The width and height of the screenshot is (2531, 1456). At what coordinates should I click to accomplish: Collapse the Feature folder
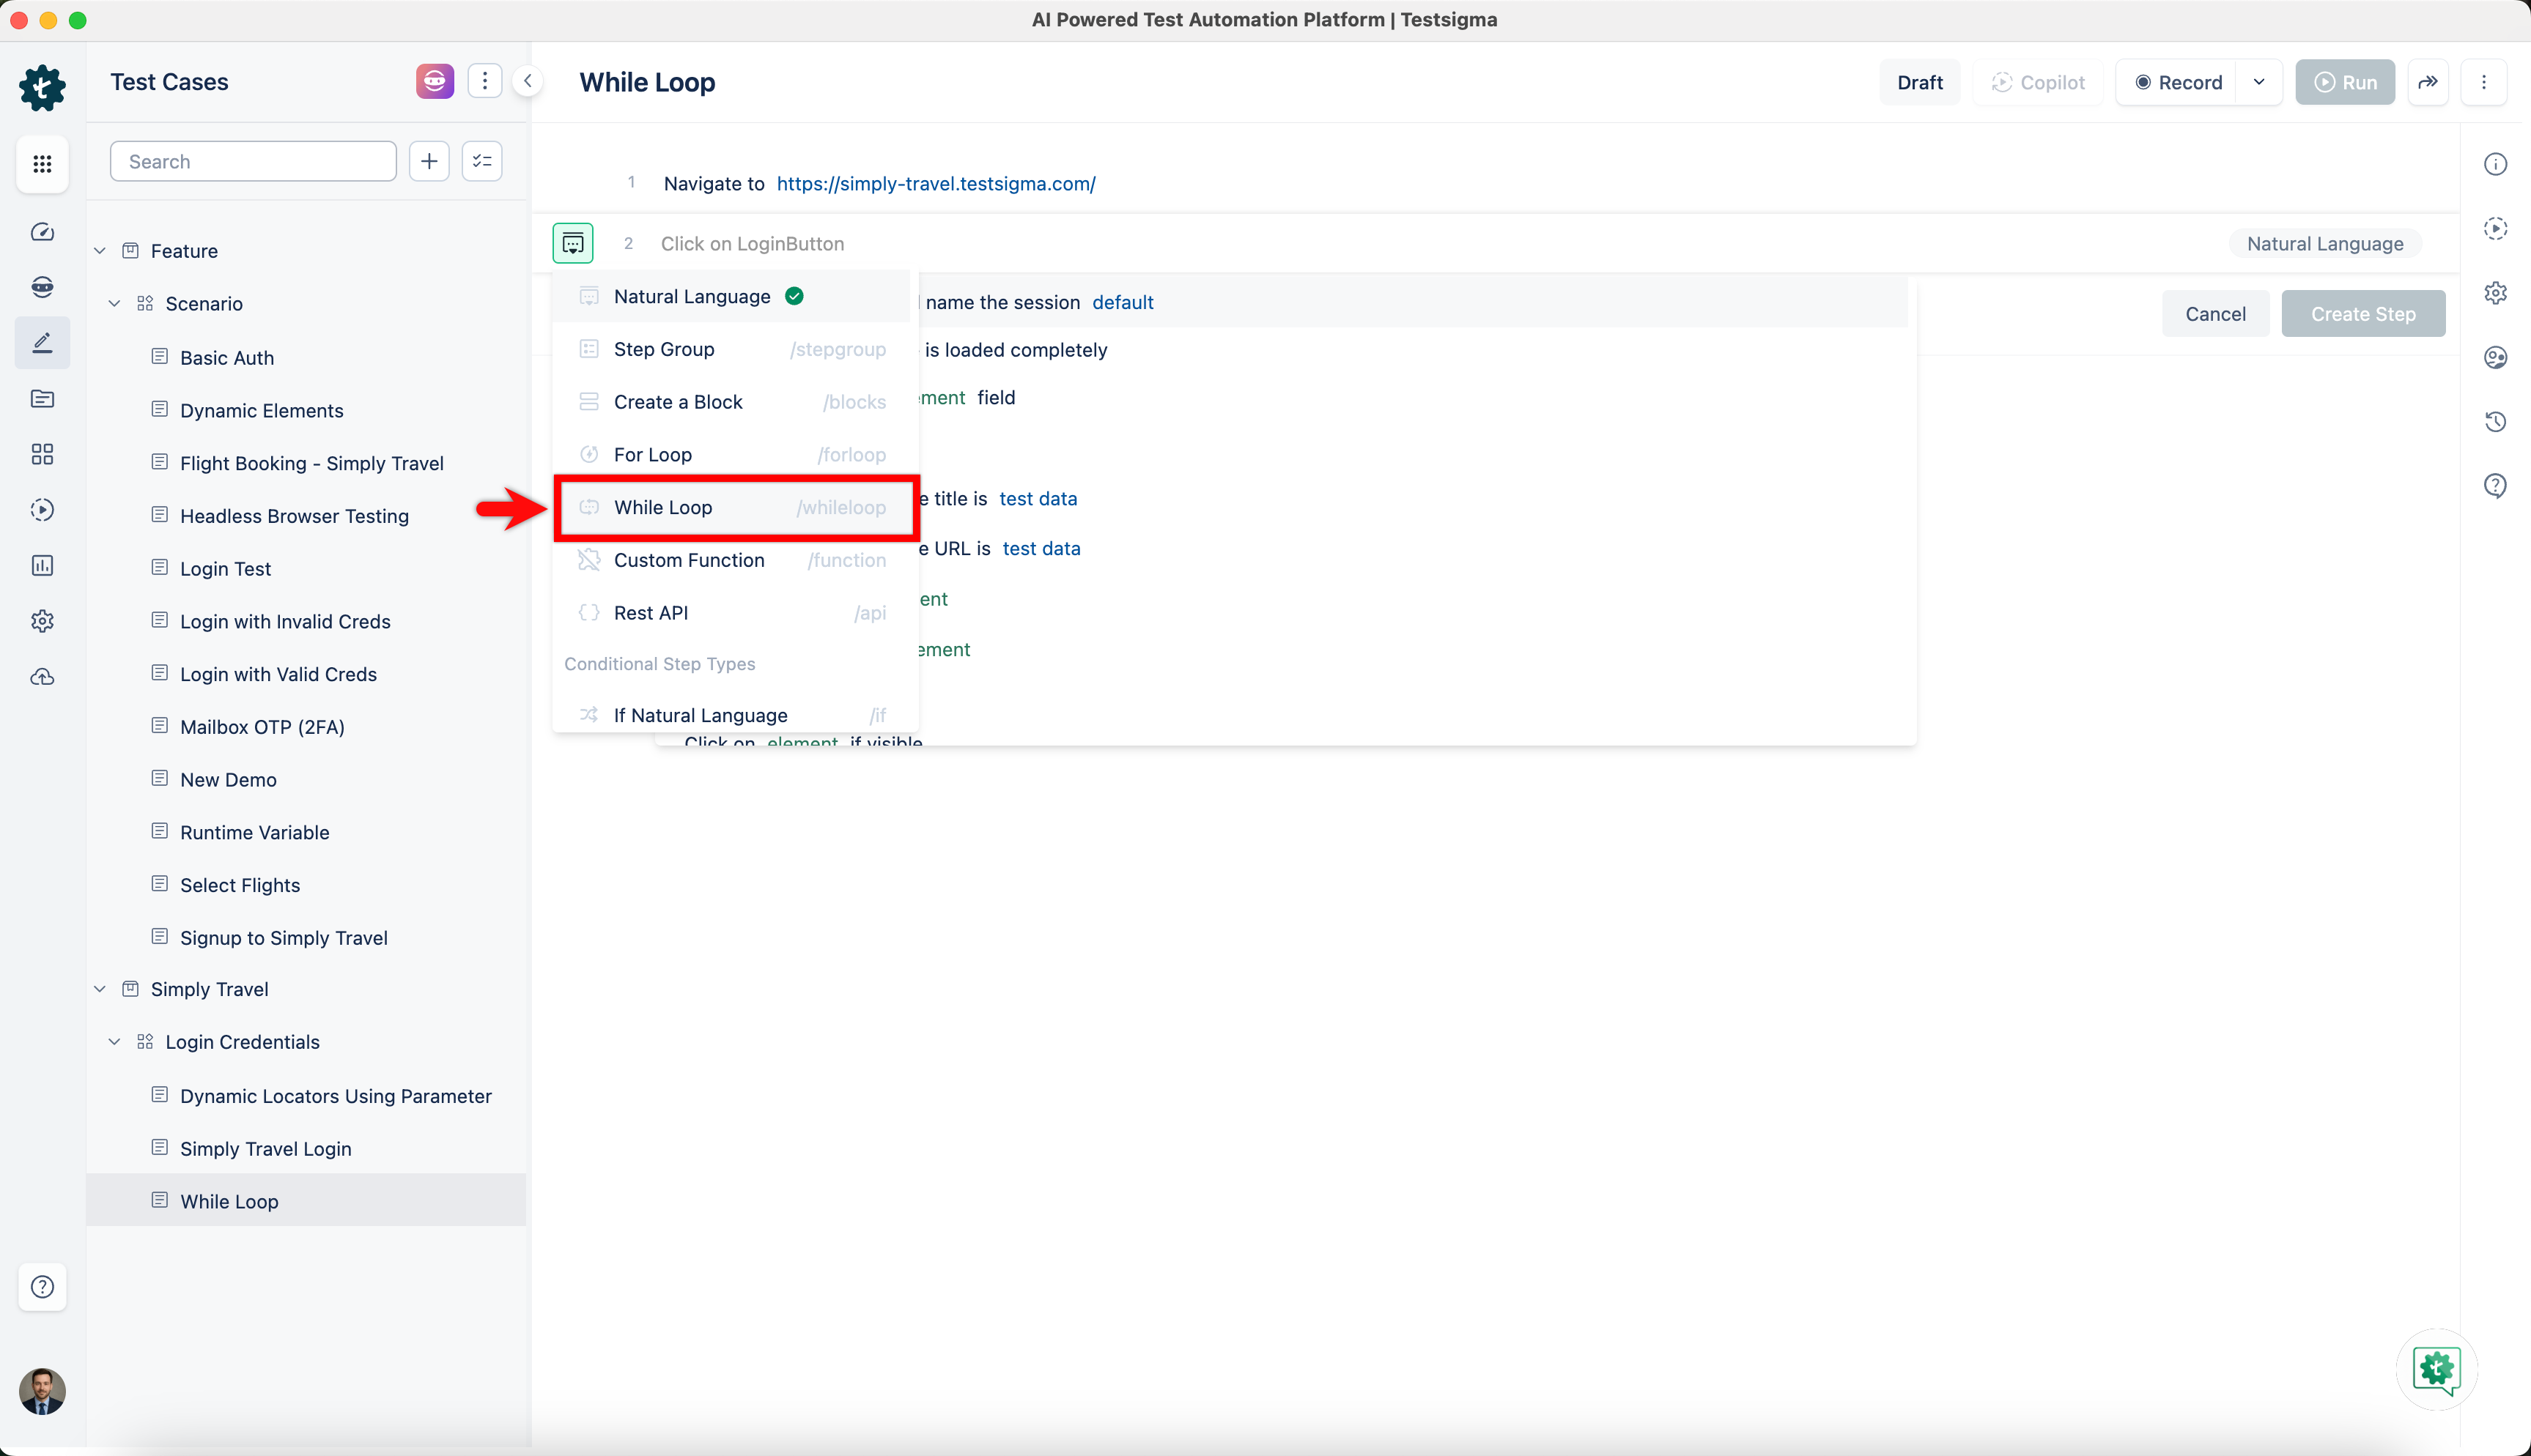pyautogui.click(x=100, y=251)
